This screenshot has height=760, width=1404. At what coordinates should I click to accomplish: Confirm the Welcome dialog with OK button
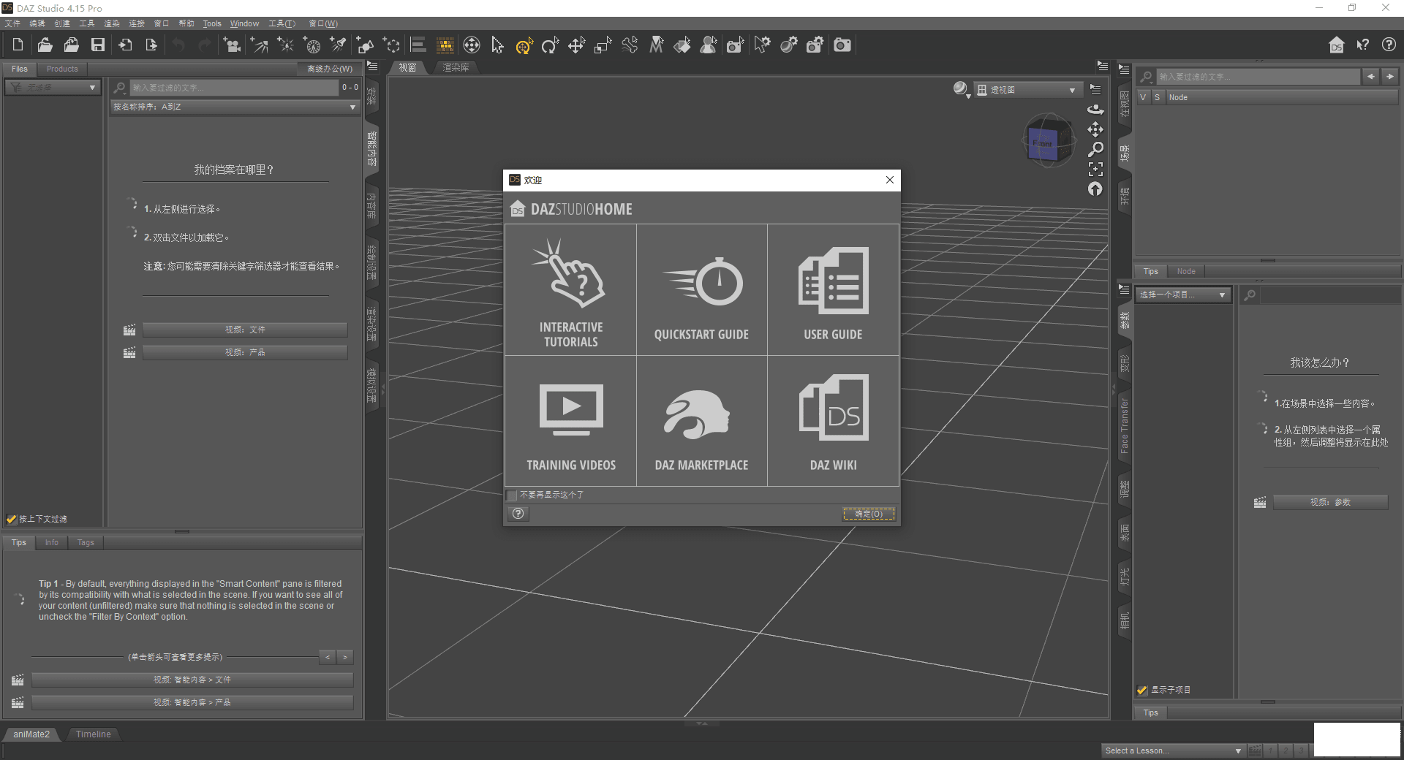point(869,514)
